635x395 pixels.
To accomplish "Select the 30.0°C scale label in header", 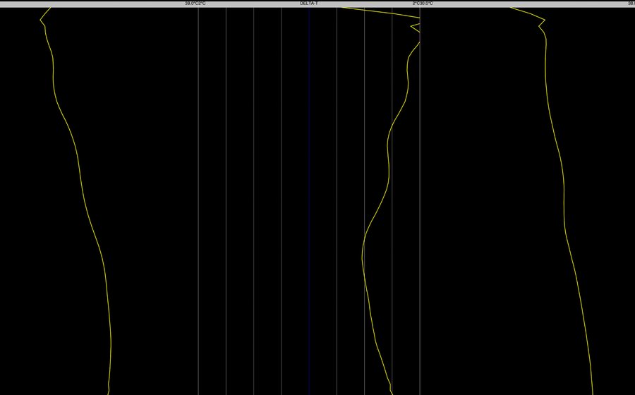I will [x=426, y=4].
